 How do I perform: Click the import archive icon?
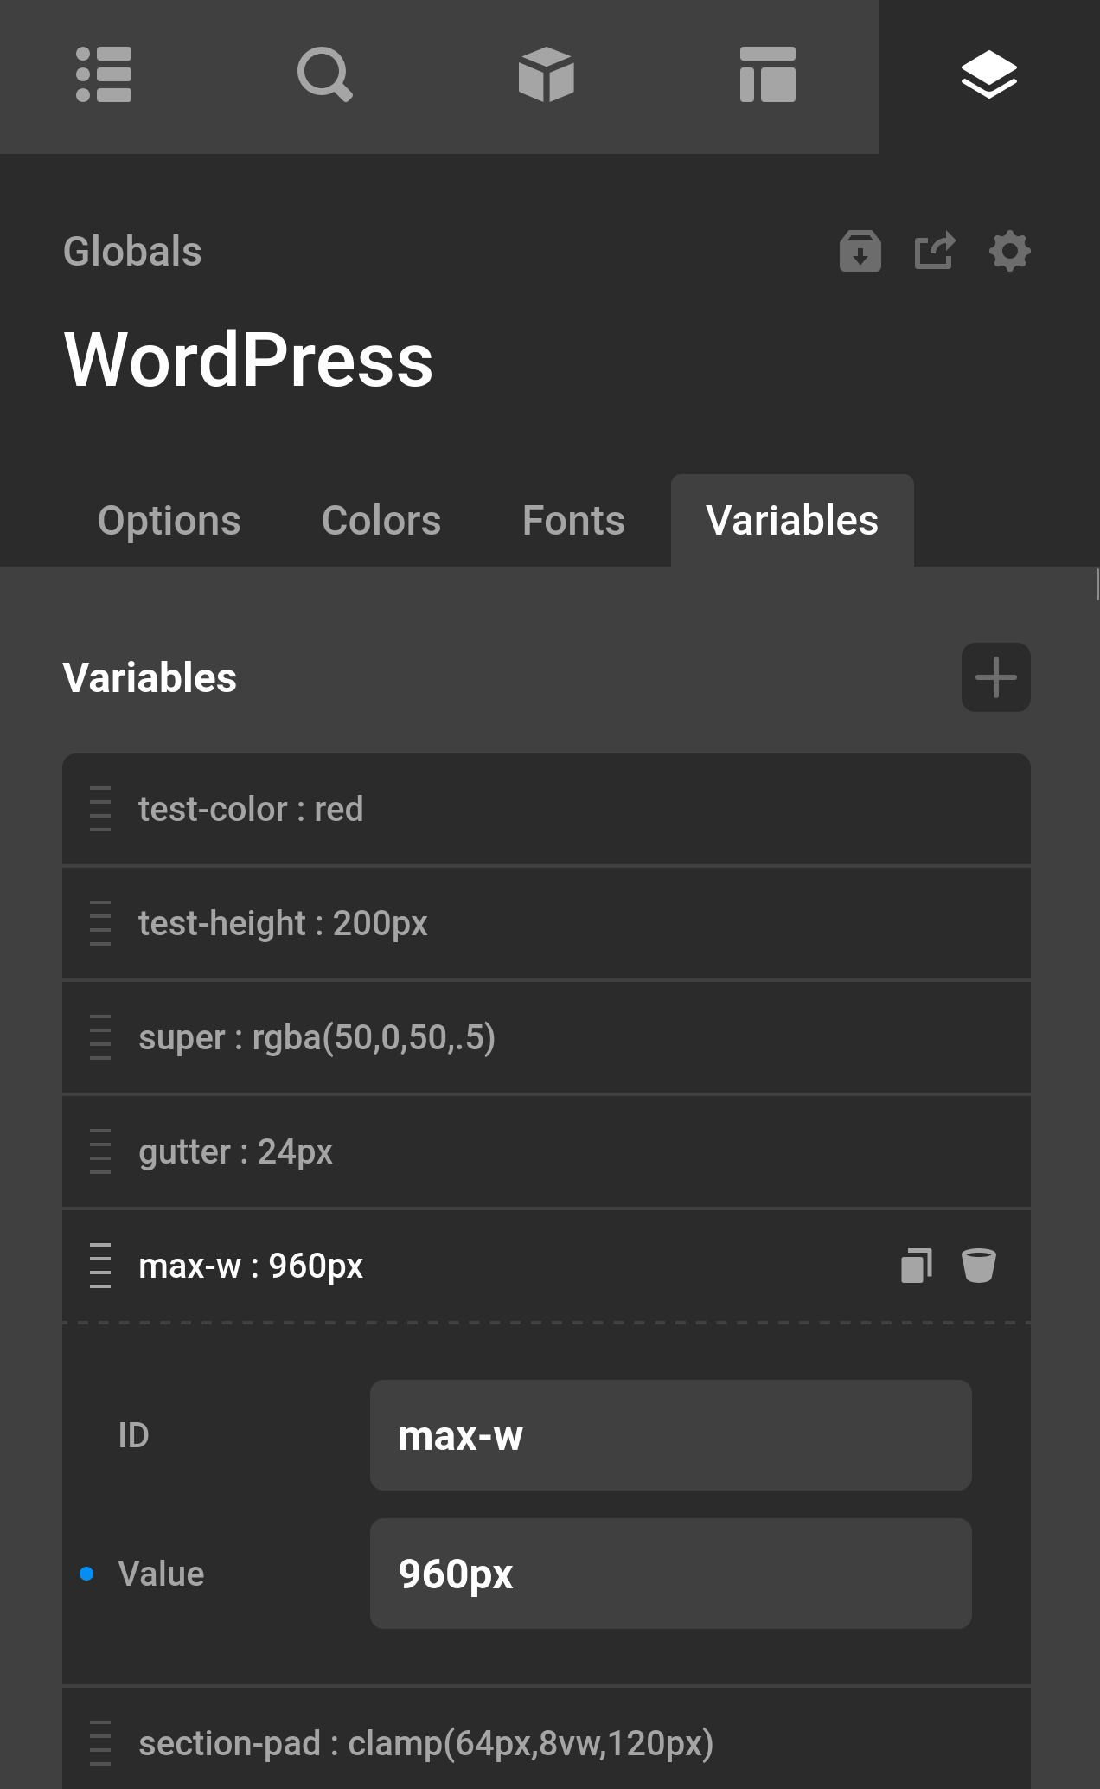[x=860, y=252]
